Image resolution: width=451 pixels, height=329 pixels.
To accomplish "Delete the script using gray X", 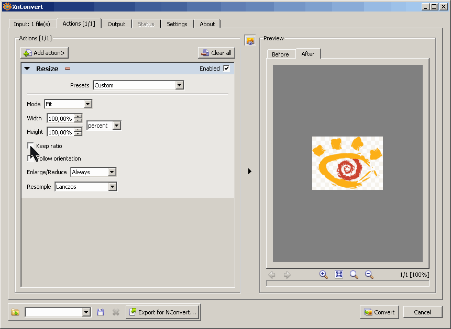I will click(116, 312).
